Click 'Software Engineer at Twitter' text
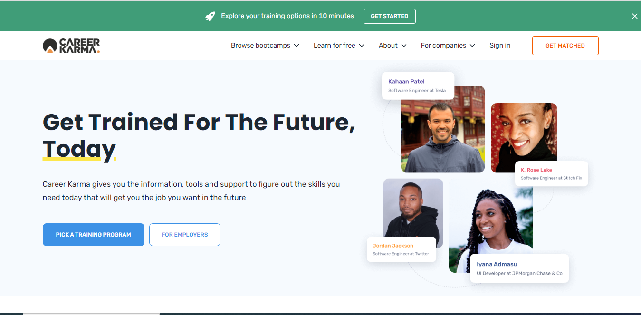 coord(401,254)
